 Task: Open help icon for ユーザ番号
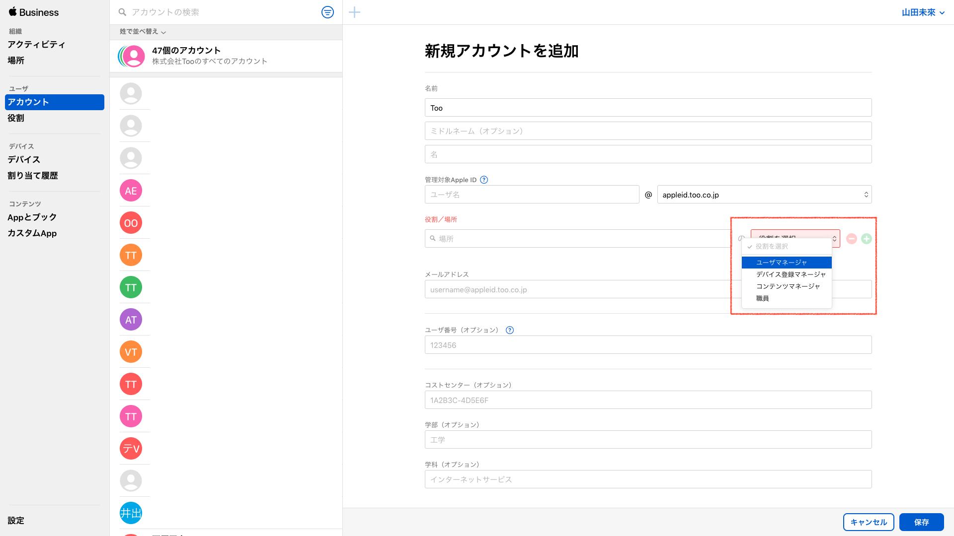point(510,330)
